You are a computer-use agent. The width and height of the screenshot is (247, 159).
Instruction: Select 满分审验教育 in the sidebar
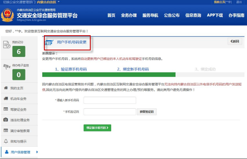pos(19,131)
